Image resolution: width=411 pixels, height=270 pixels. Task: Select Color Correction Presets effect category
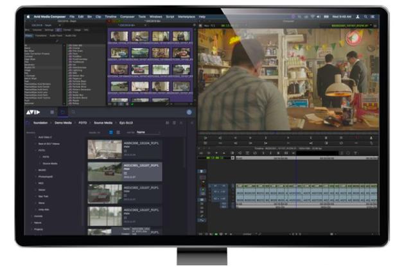[x=37, y=54]
